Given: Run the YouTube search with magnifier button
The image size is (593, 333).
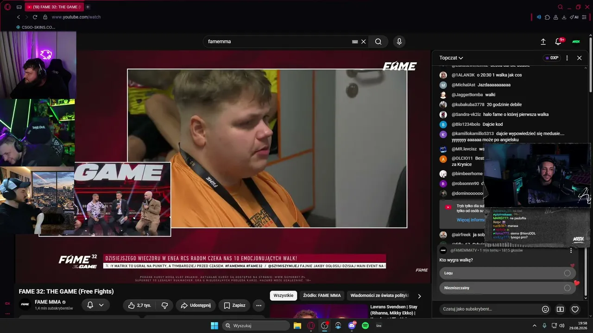Looking at the screenshot, I should pos(379,42).
